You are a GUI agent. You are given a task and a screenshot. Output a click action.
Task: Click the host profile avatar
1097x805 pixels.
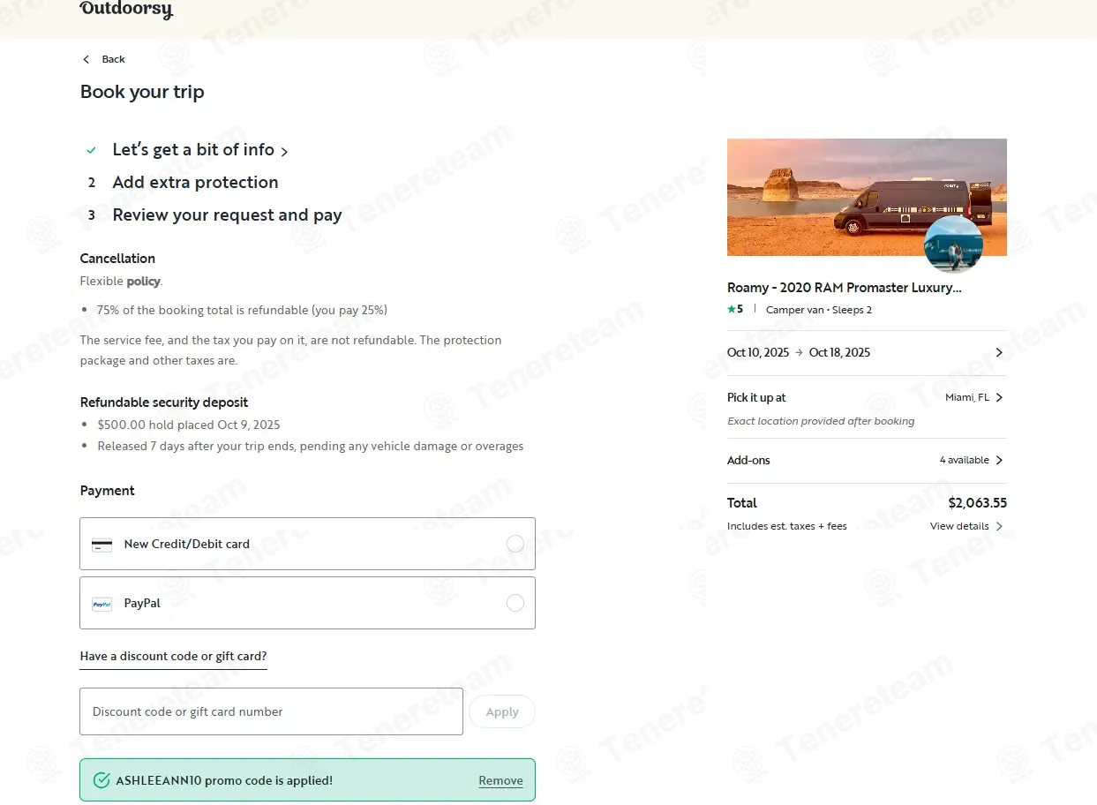tap(953, 244)
